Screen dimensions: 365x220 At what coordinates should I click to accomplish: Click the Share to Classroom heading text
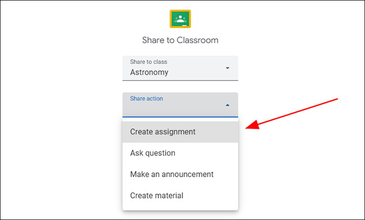tap(180, 40)
